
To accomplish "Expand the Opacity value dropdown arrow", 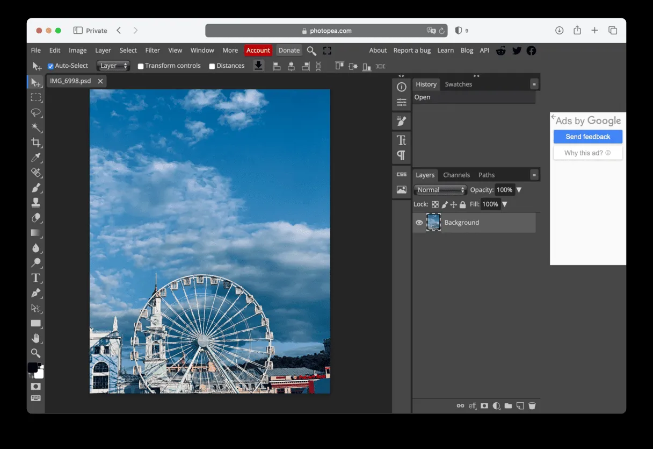I will click(x=519, y=190).
